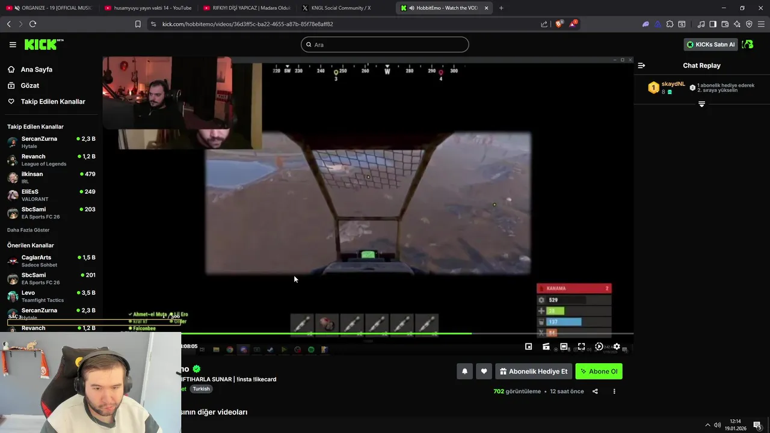Focus the Ara search field
This screenshot has height=433, width=770.
click(385, 45)
